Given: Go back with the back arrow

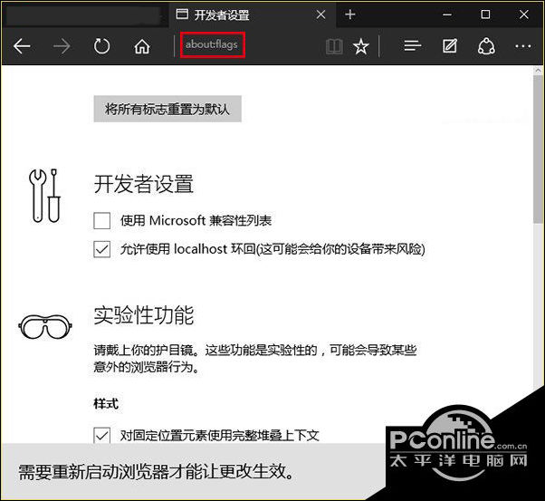Looking at the screenshot, I should tap(23, 46).
